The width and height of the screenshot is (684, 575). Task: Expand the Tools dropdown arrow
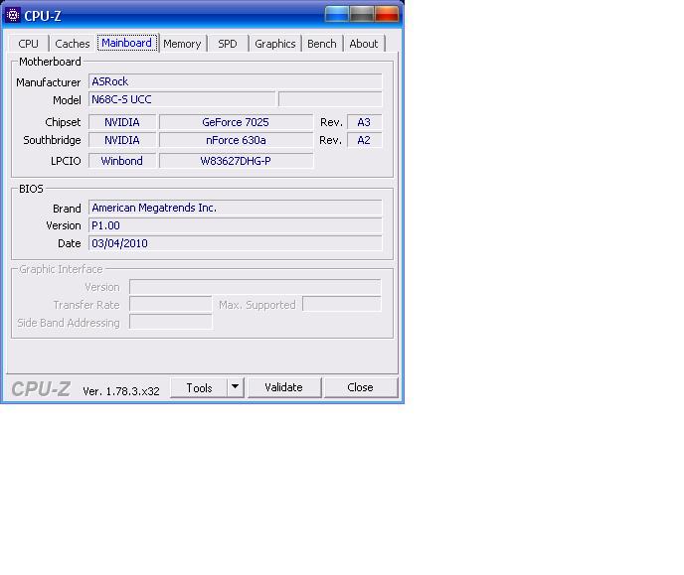coord(236,387)
